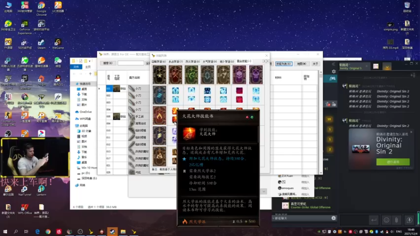The image size is (420, 236).
Task: Open Edge from the taskbar
Action: [x=37, y=231]
